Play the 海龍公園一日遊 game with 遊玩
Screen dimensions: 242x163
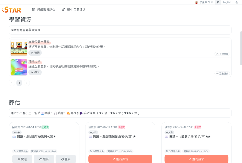point(35,53)
